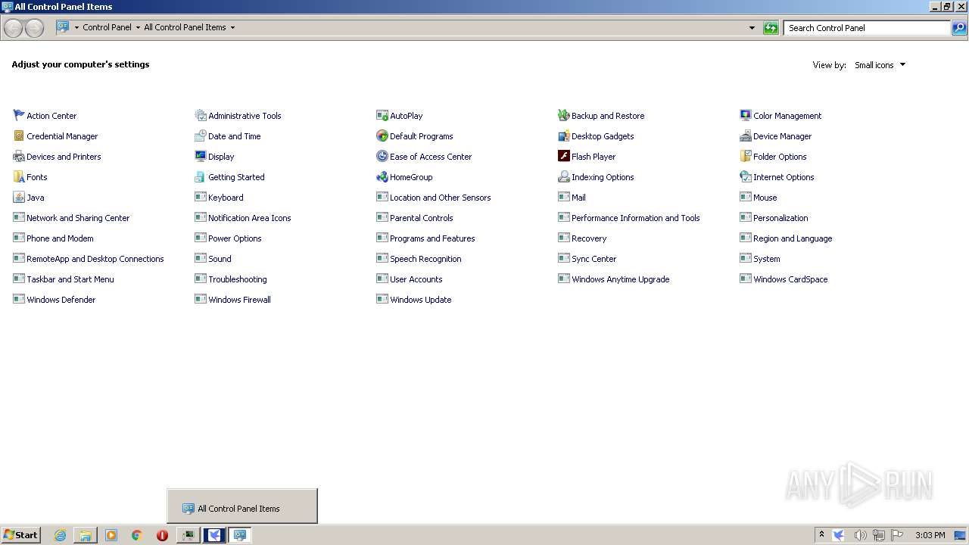Image resolution: width=969 pixels, height=545 pixels.
Task: Launch Internet Explorer from taskbar
Action: 60,535
